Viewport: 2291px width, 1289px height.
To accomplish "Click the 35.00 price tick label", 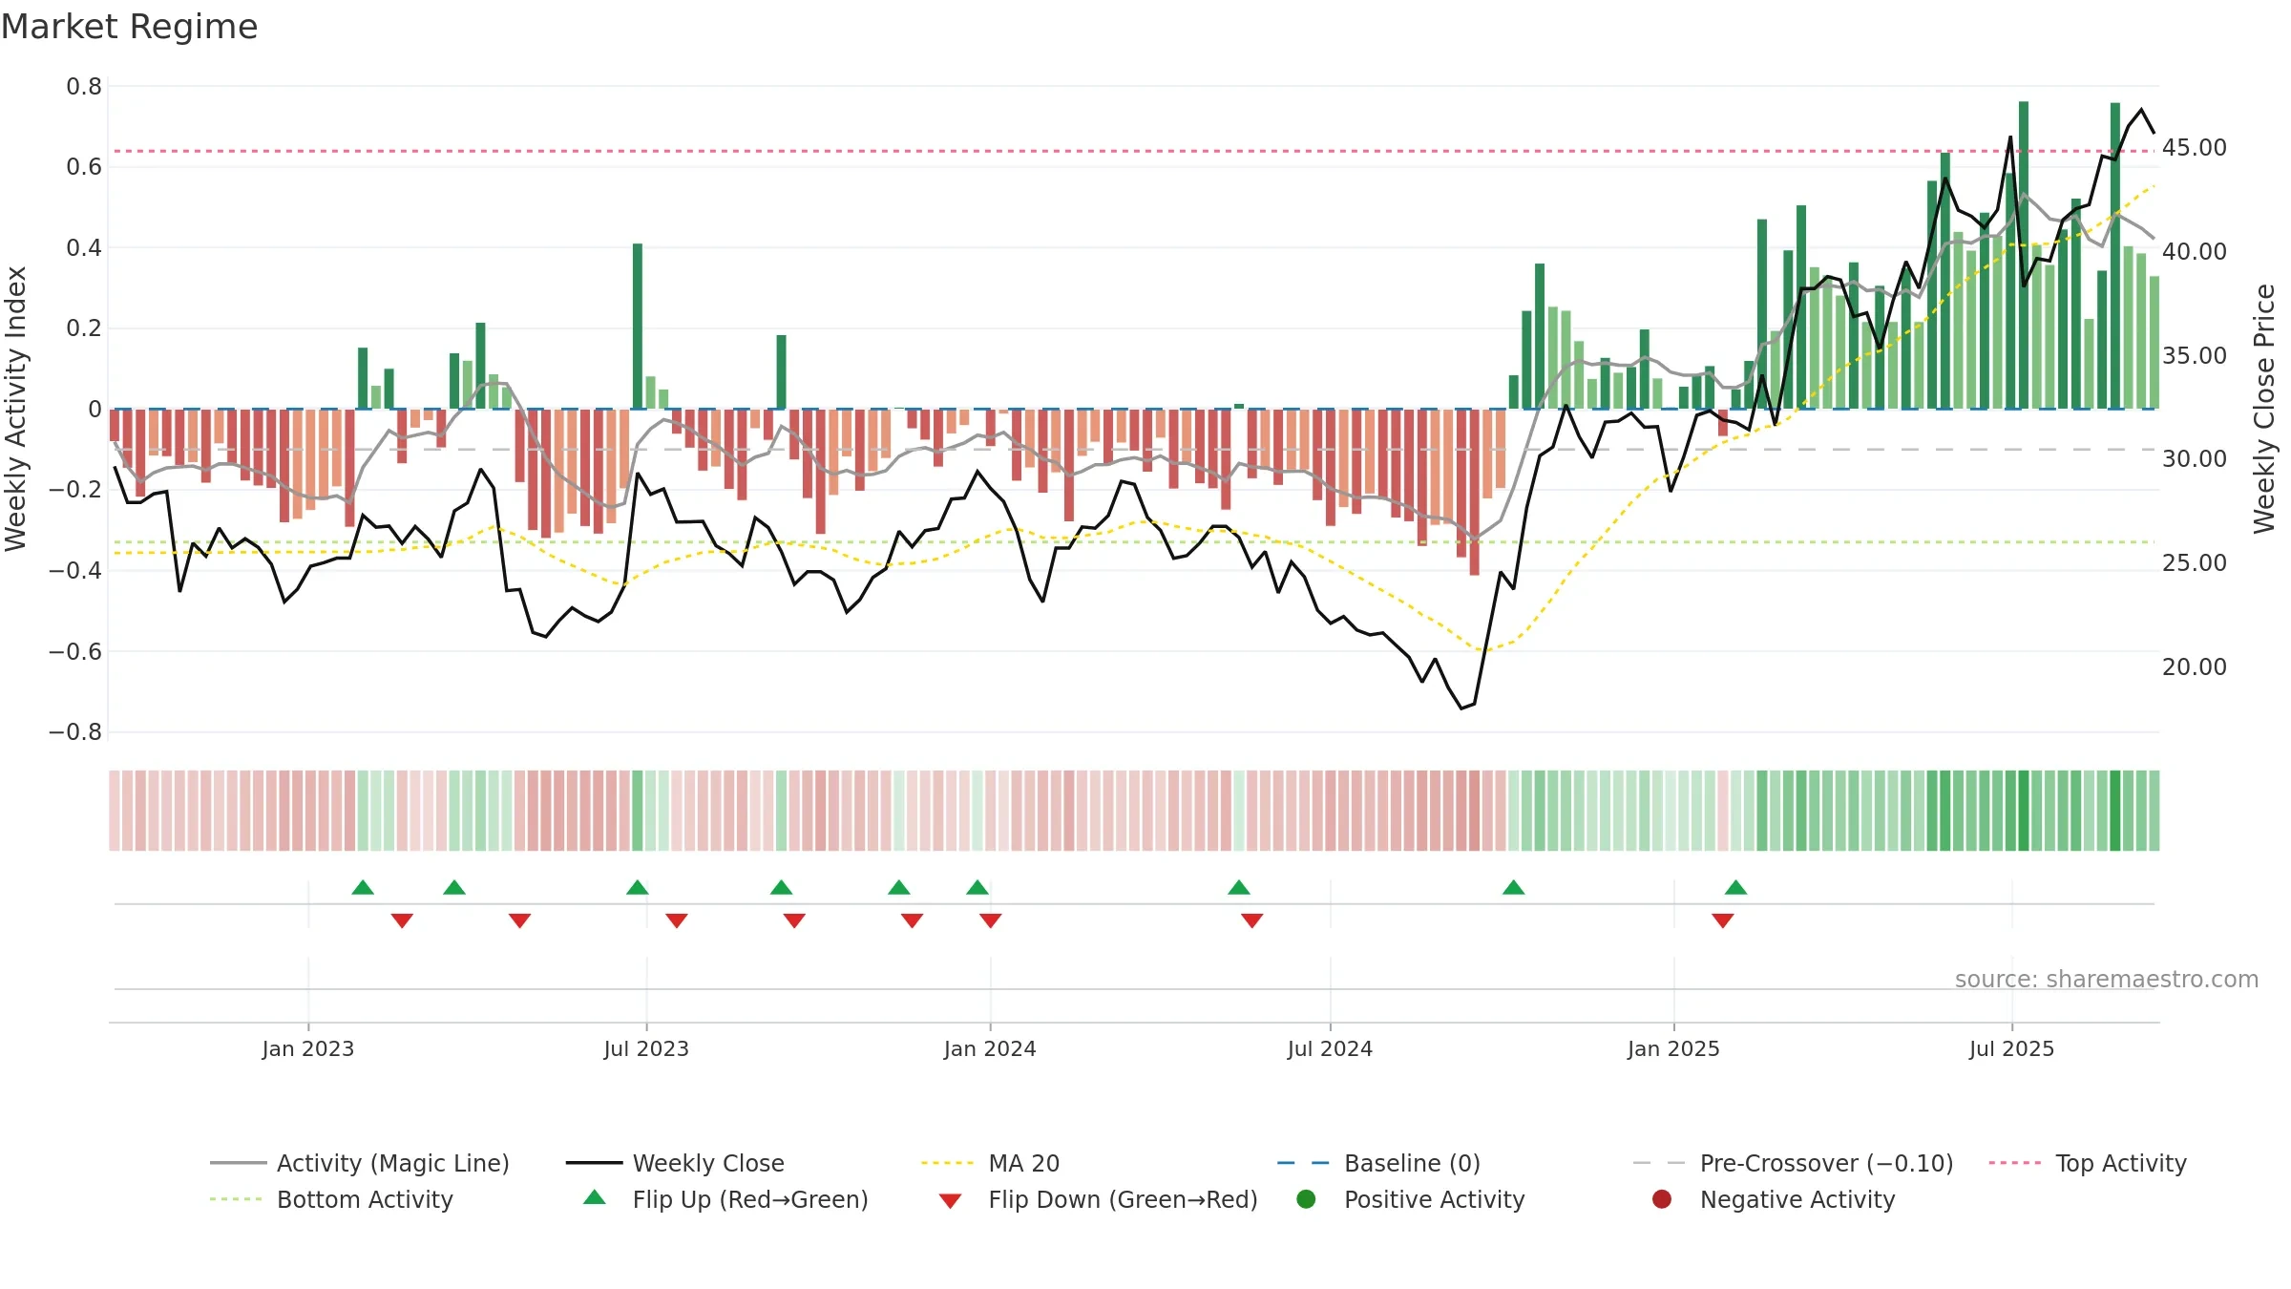I will [x=2195, y=355].
